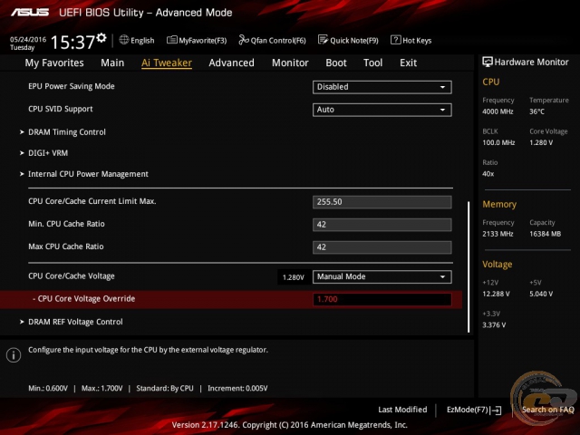The width and height of the screenshot is (580, 435).
Task: Click Search on FAQ
Action: pos(547,410)
